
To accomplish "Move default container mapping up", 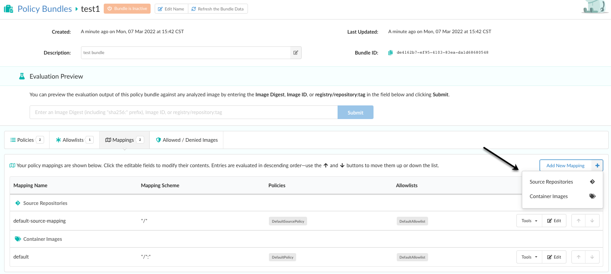I will (578, 257).
